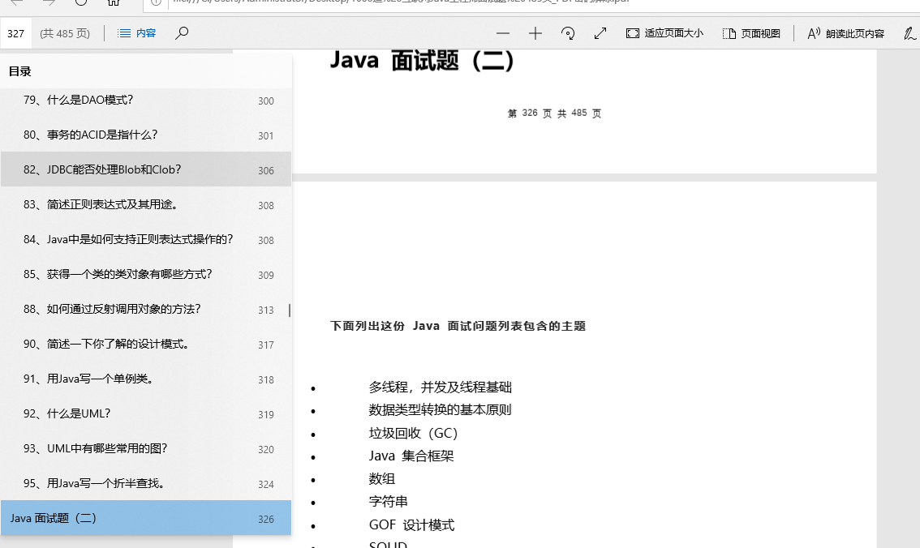Select the zoom out icon
The image size is (920, 548).
(x=503, y=34)
